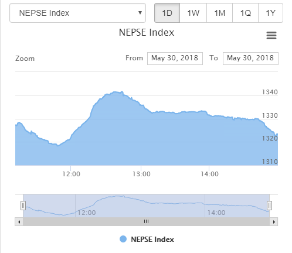Click the 1340 y-axis value
The image size is (292, 253).
pyautogui.click(x=270, y=92)
